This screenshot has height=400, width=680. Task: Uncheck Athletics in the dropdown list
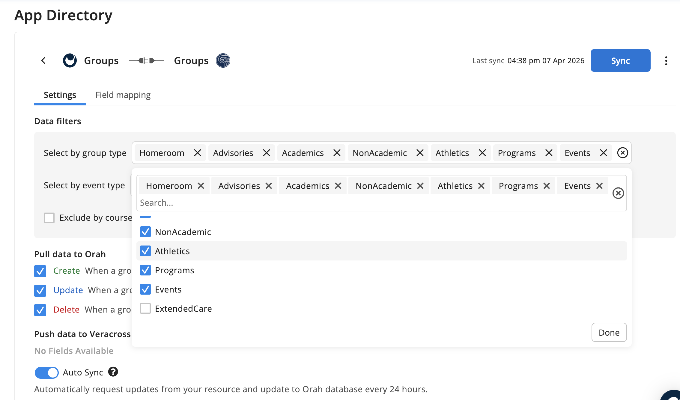145,251
